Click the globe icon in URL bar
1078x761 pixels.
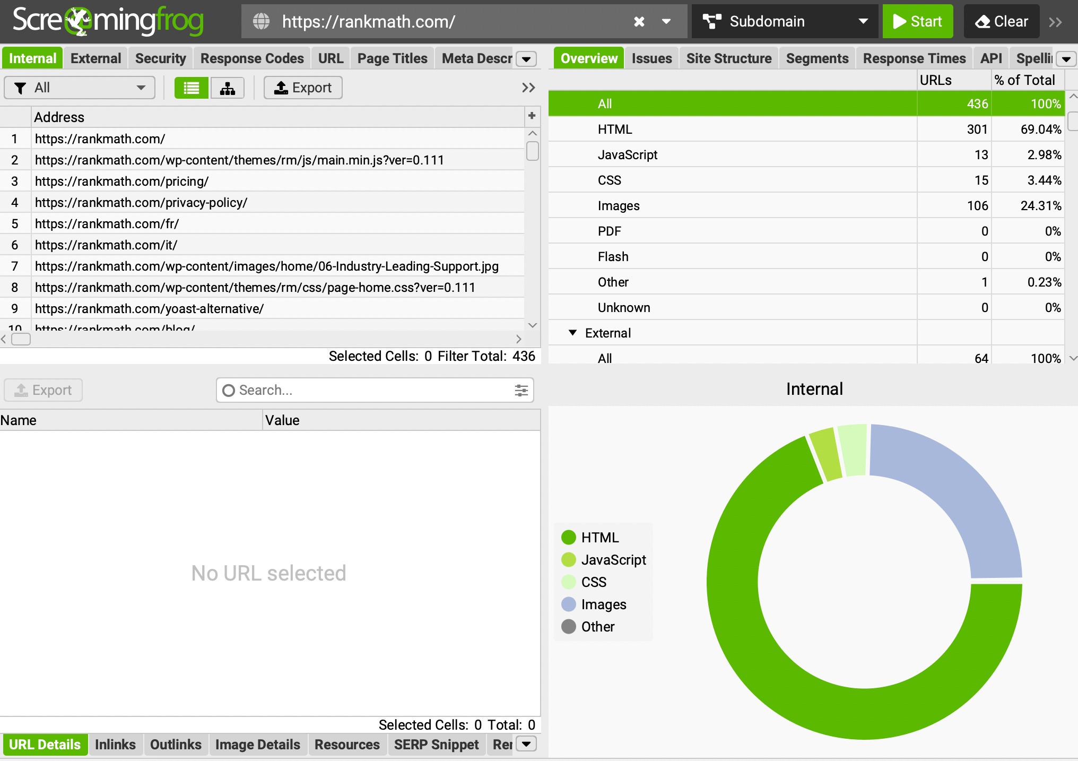pos(261,22)
